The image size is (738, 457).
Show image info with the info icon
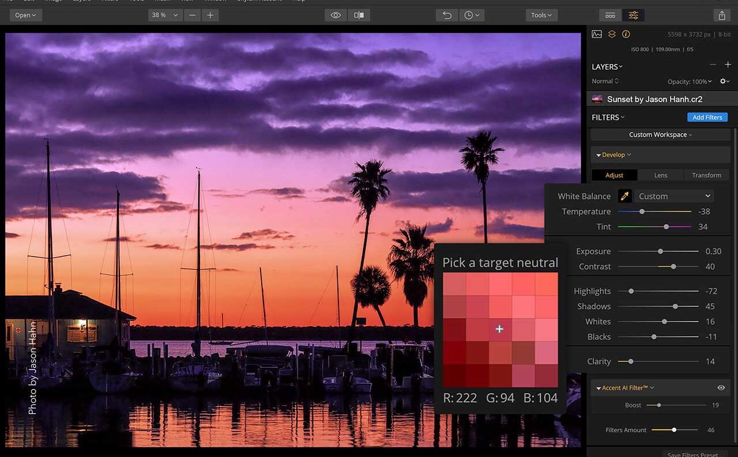click(x=626, y=34)
